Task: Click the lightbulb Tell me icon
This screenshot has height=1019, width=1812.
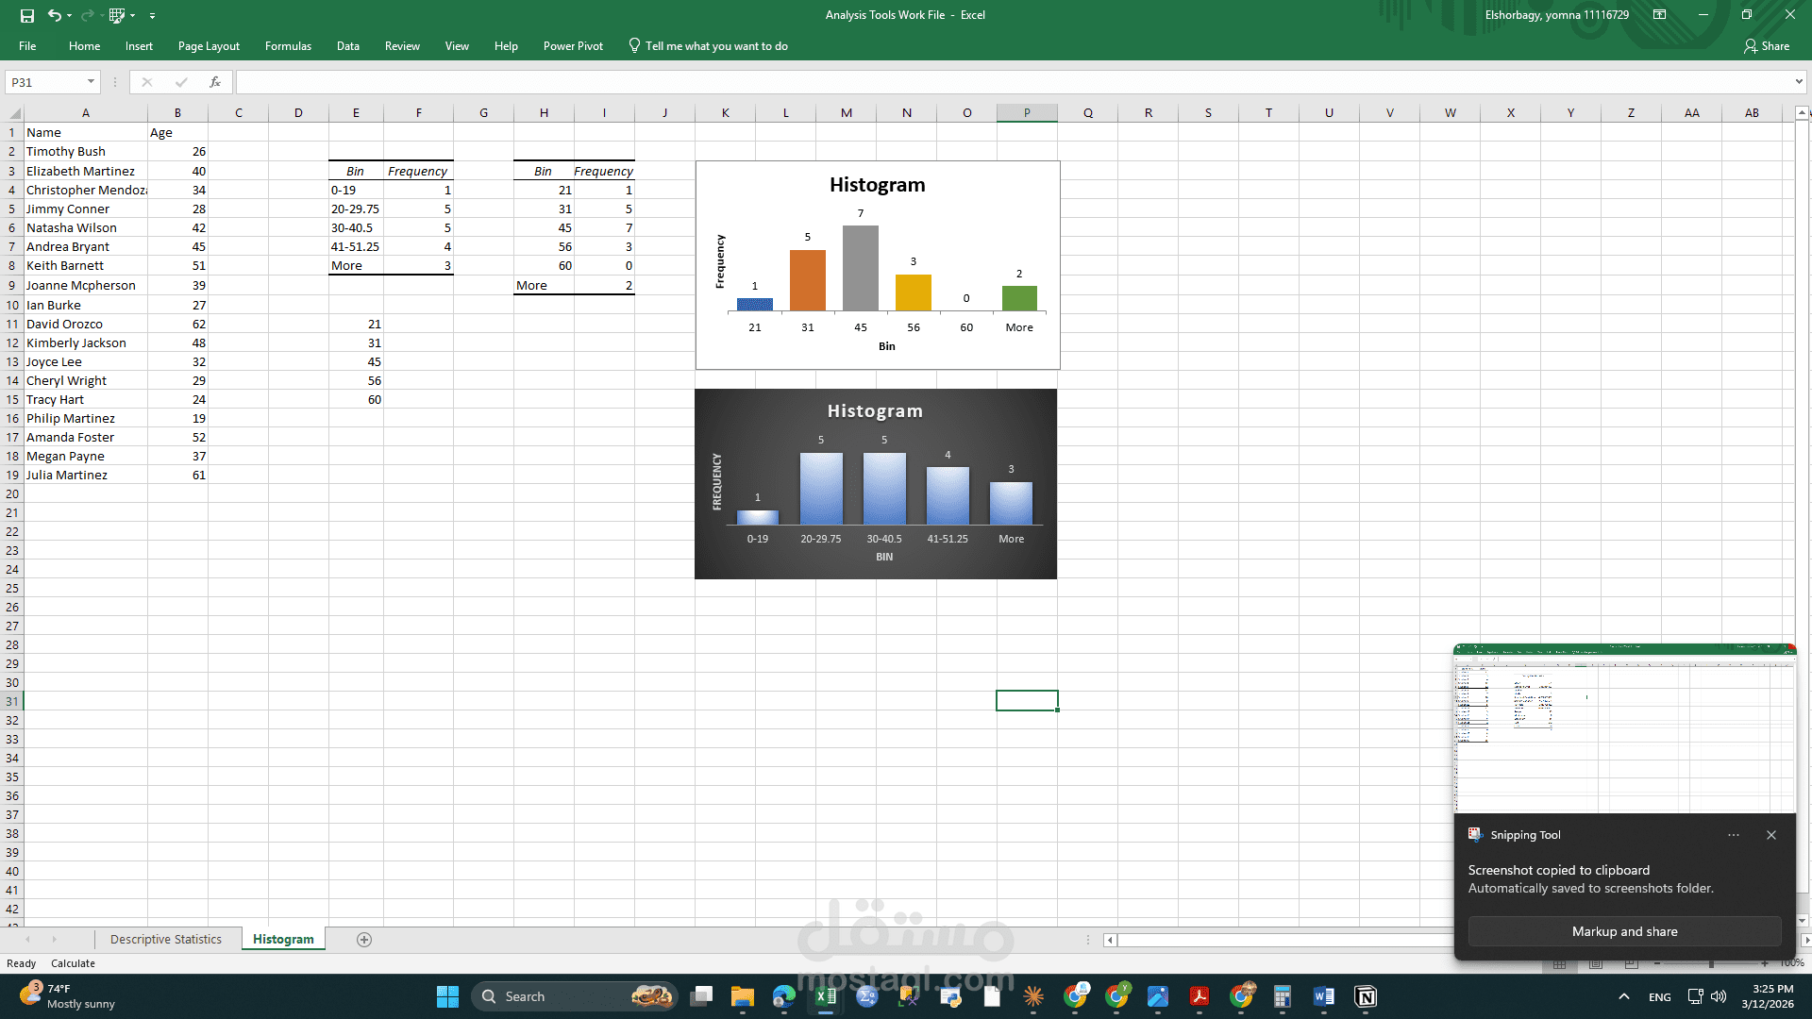Action: coord(634,45)
